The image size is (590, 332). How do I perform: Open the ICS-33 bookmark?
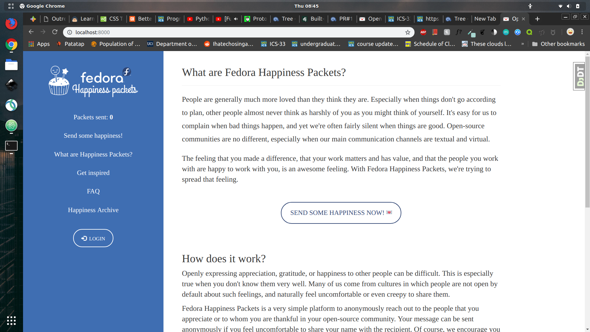(273, 44)
